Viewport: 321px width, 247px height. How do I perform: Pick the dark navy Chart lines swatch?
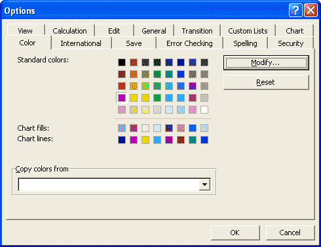click(x=122, y=140)
